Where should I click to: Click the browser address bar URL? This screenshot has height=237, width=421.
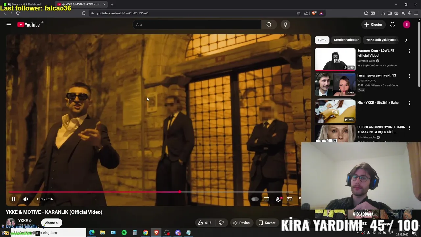tap(123, 13)
